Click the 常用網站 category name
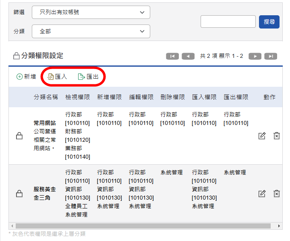Image resolution: width=290 pixels, height=241 pixels. point(45,123)
